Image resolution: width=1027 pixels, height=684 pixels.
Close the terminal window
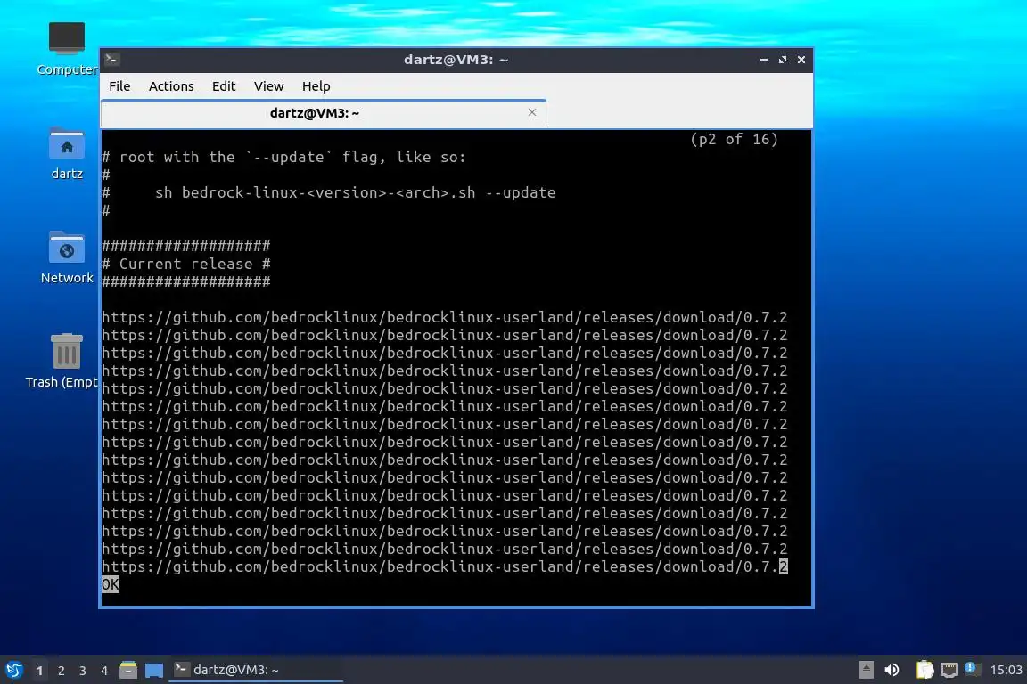[x=801, y=60]
